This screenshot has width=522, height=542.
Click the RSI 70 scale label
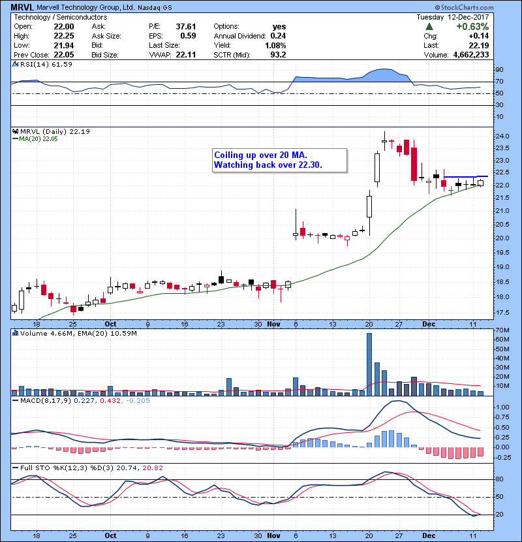pos(500,82)
